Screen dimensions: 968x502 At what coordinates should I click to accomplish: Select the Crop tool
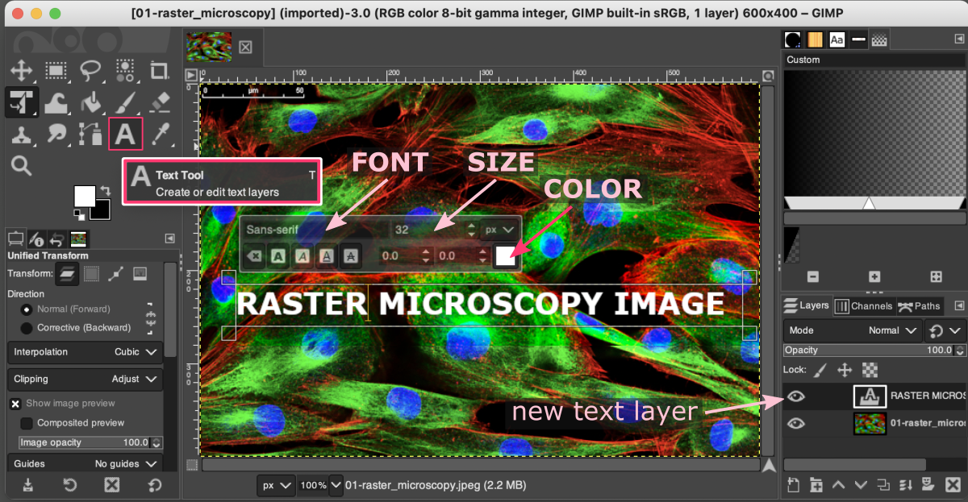coord(160,71)
